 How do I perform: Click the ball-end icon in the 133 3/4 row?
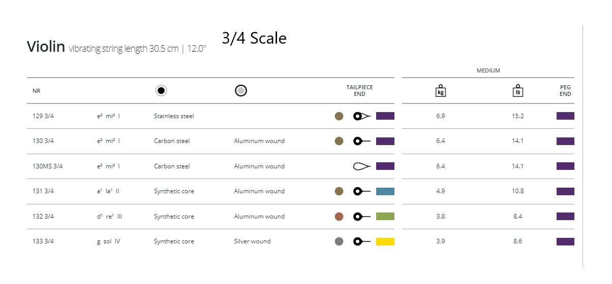click(361, 241)
